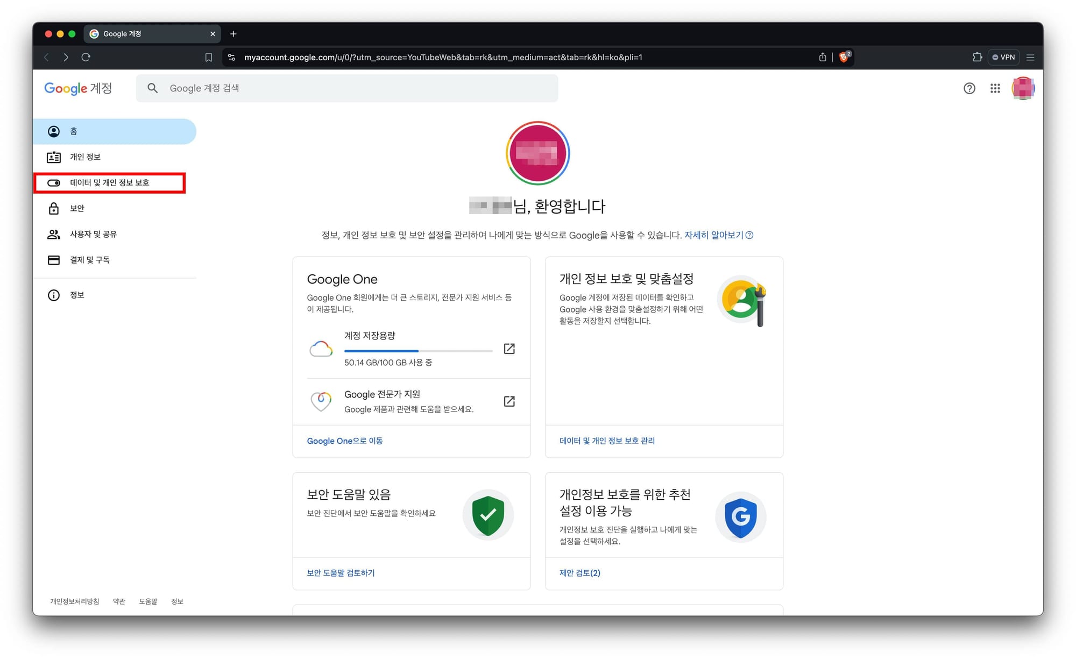Reload the page with refresh icon
This screenshot has width=1076, height=659.
[86, 57]
